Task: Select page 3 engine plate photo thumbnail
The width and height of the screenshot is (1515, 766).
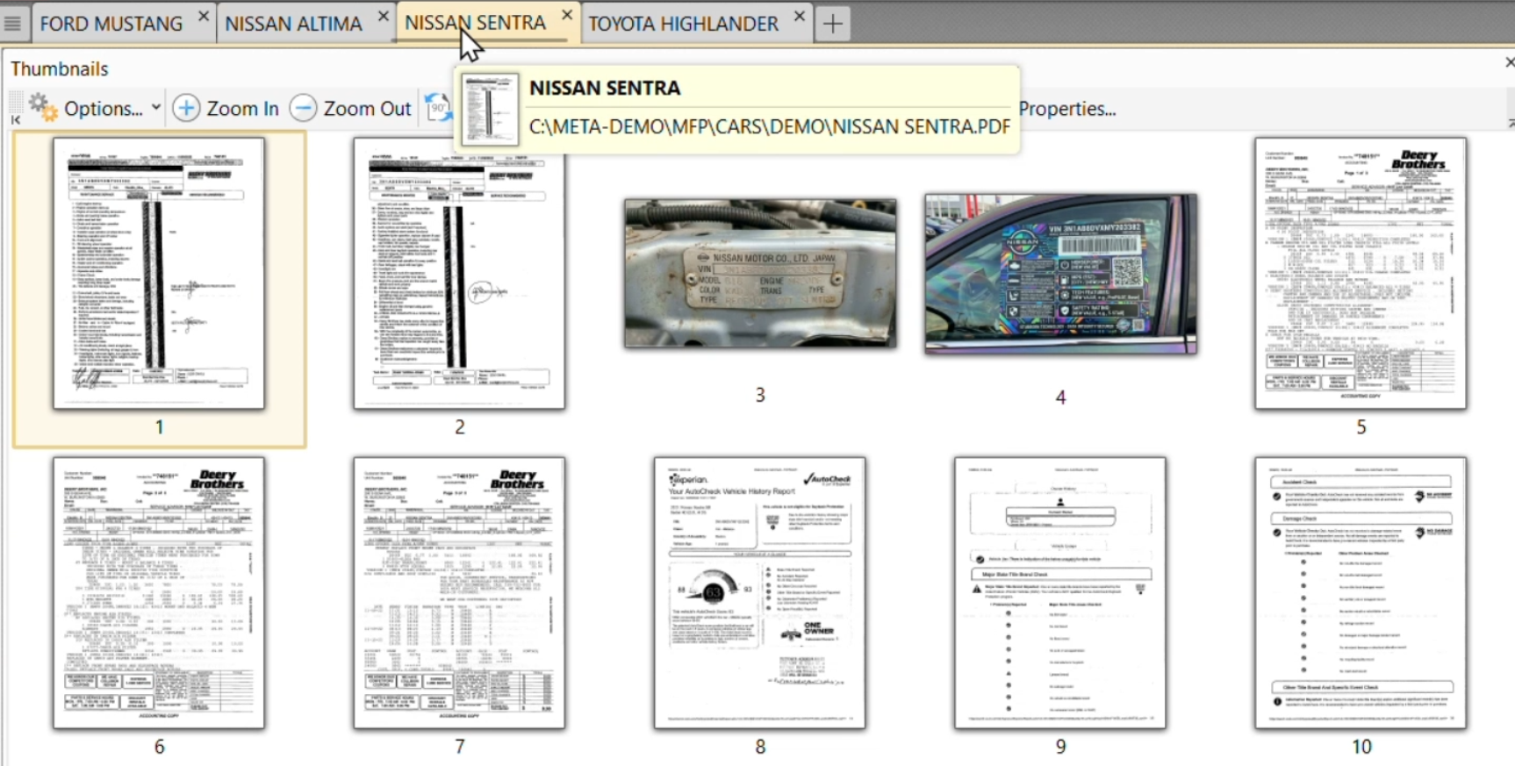Action: pyautogui.click(x=760, y=273)
